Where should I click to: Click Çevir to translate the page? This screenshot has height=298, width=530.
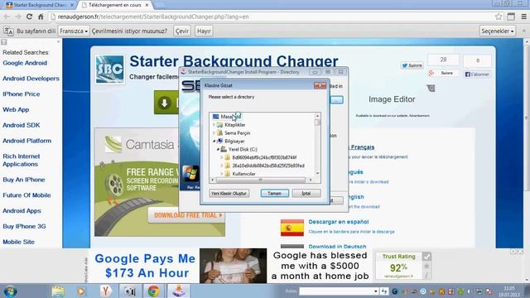pyautogui.click(x=182, y=31)
